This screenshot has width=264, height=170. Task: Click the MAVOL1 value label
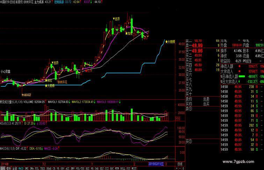[58, 102]
